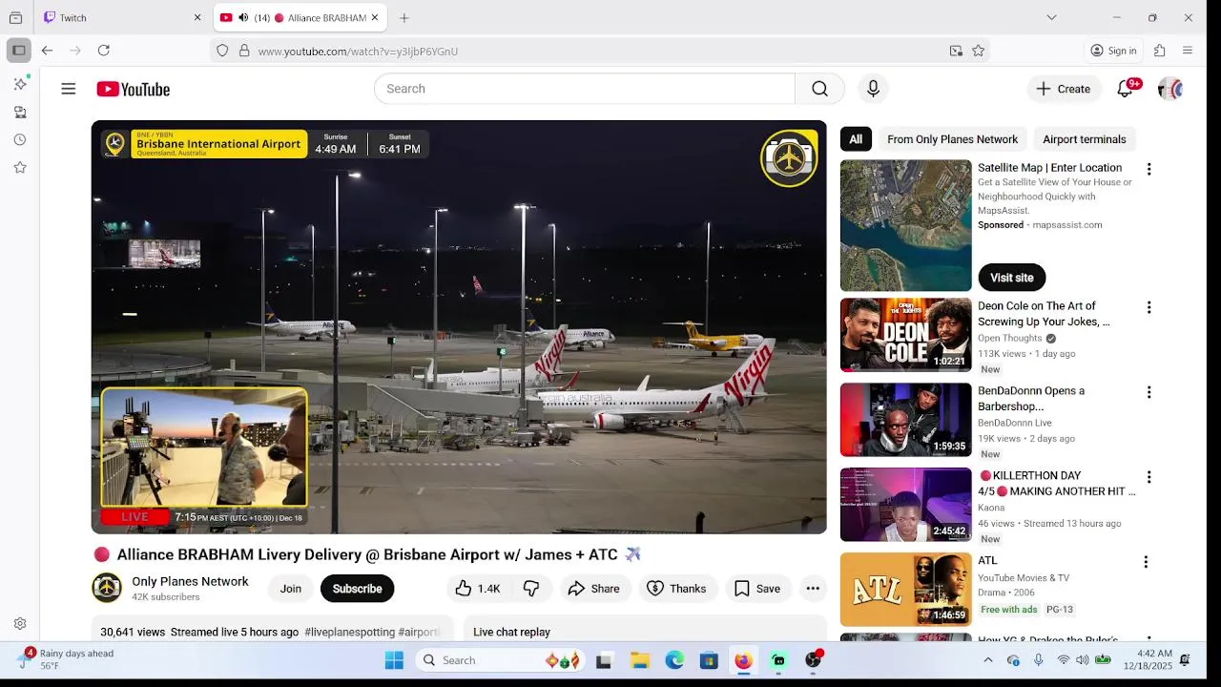1221x687 pixels.
Task: Open Firefox View button by the tabs
Action: point(15,17)
